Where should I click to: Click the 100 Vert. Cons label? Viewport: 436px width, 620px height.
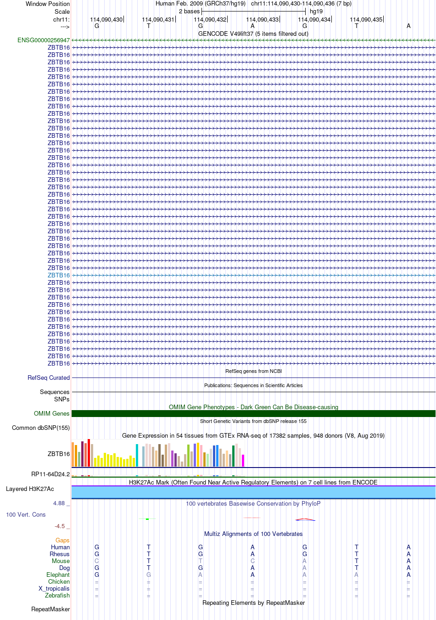[x=26, y=515]
